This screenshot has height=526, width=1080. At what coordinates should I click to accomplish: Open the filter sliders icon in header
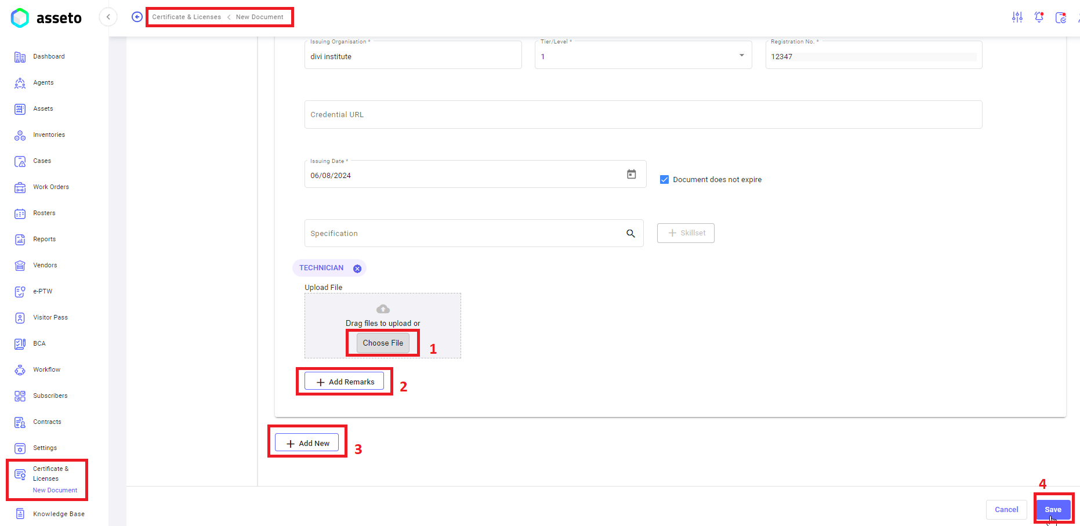click(1017, 17)
